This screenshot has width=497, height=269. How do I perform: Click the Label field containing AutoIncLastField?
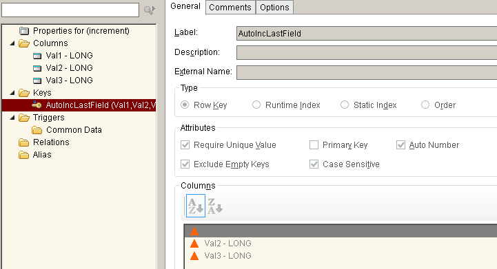tap(367, 33)
